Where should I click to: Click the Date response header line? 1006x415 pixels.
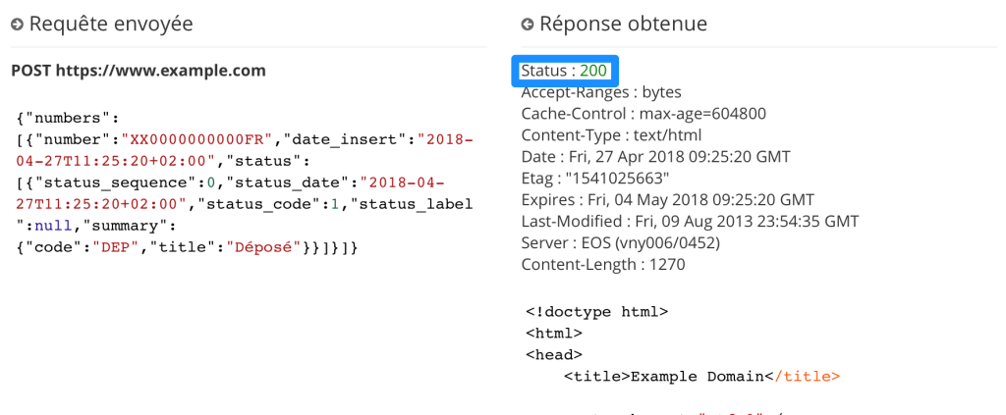coord(655,157)
